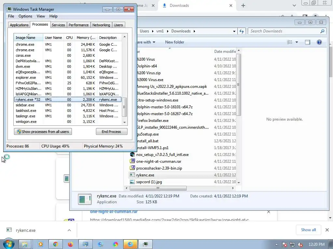Focus the Search Downloads field
Viewport: 333px width, 249px height.
pyautogui.click(x=287, y=31)
